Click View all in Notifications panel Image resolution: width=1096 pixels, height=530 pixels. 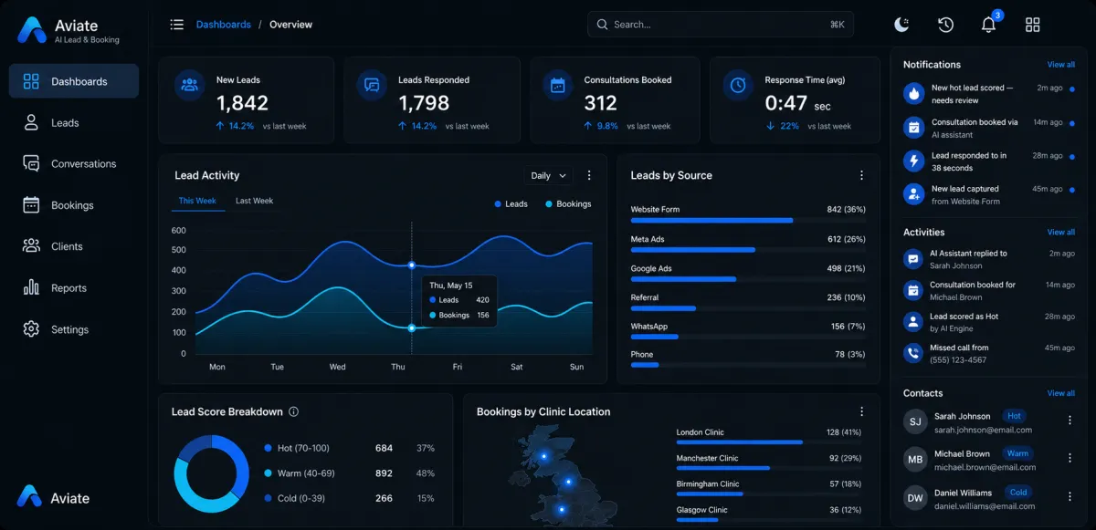(x=1061, y=65)
